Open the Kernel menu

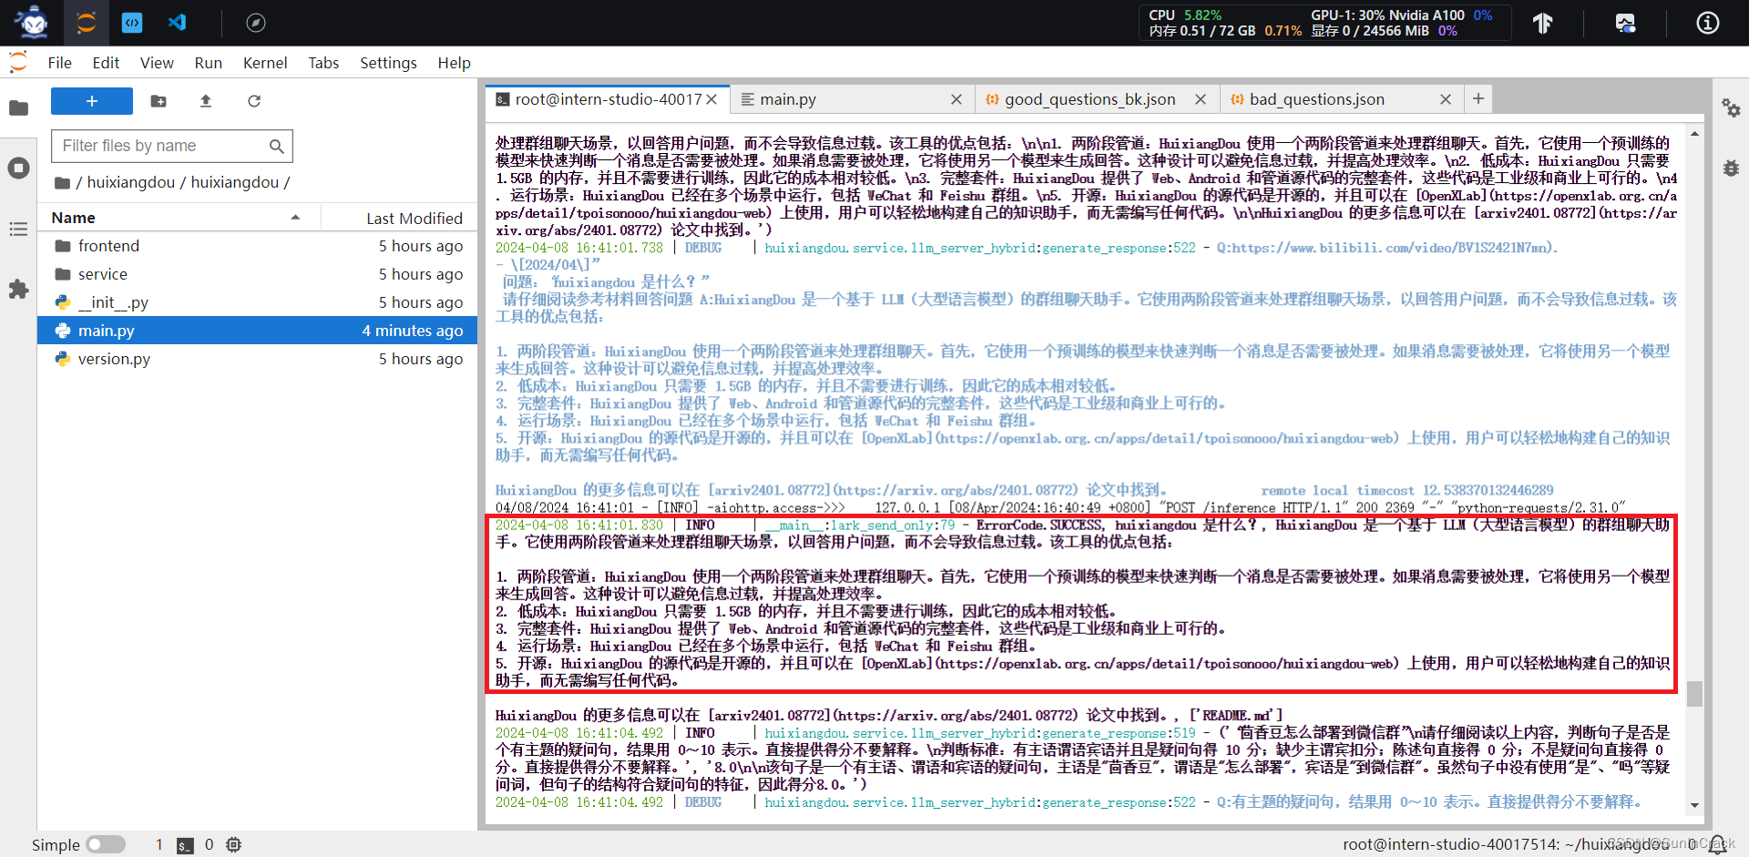click(x=265, y=63)
